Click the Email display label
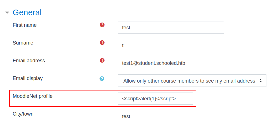This screenshot has width=278, height=126. point(28,78)
